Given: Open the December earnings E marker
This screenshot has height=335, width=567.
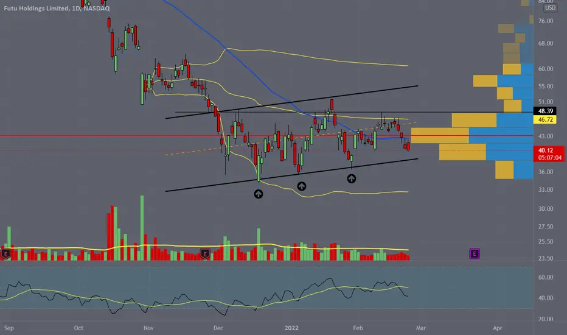Looking at the screenshot, I should point(205,253).
